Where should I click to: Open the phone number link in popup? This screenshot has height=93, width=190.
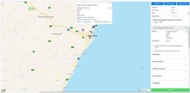[86, 22]
